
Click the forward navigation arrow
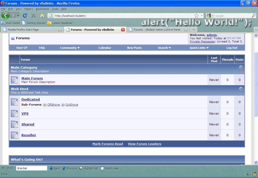coord(13,16)
